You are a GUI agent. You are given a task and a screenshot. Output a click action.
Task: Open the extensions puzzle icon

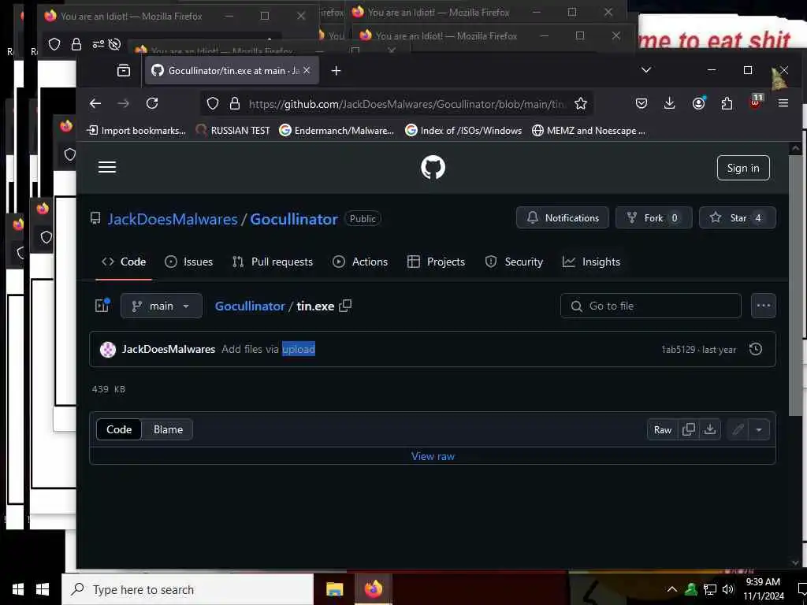(x=727, y=103)
